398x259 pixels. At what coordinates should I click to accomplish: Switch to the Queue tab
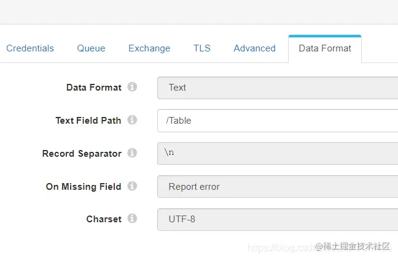[91, 48]
